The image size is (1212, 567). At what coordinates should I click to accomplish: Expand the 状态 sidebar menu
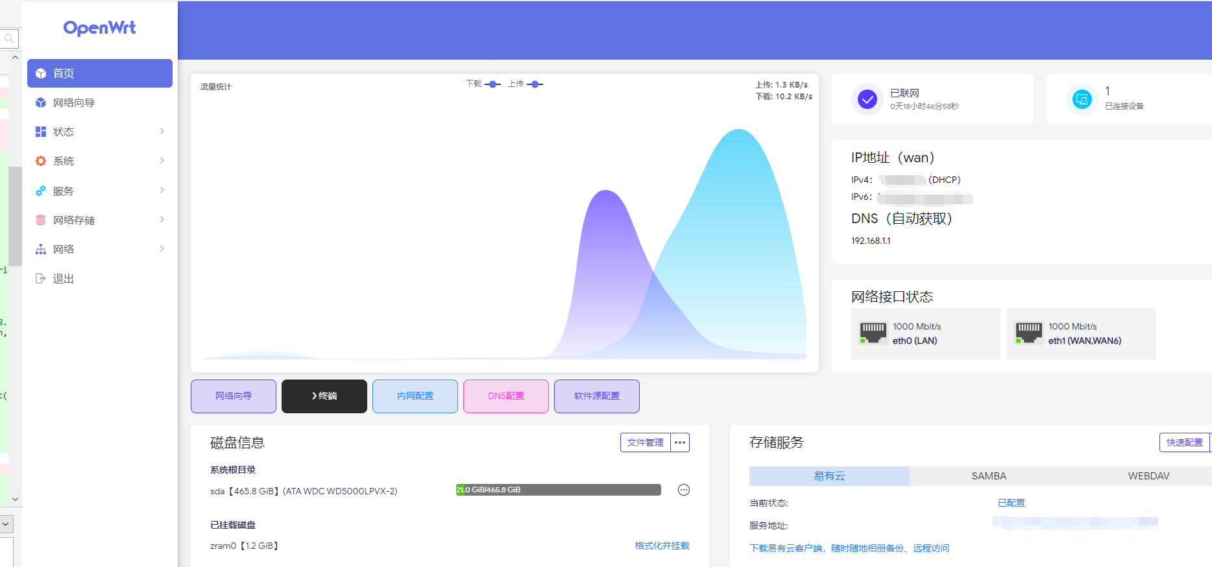coord(99,132)
